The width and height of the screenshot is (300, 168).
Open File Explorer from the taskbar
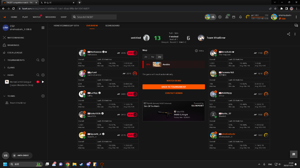click(x=74, y=164)
